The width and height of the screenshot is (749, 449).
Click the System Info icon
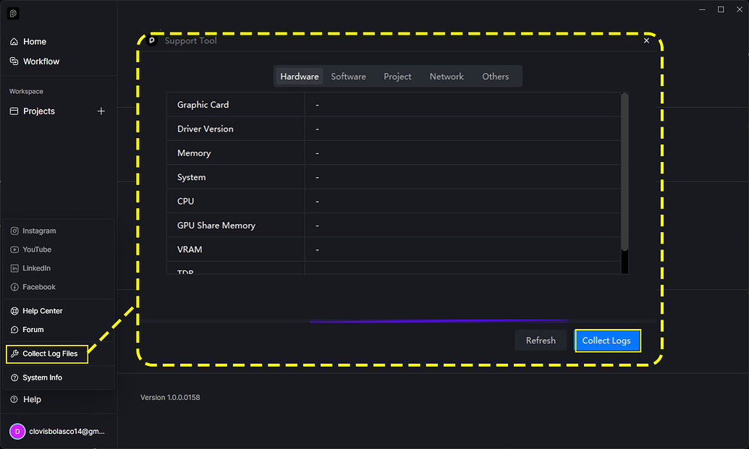click(13, 377)
